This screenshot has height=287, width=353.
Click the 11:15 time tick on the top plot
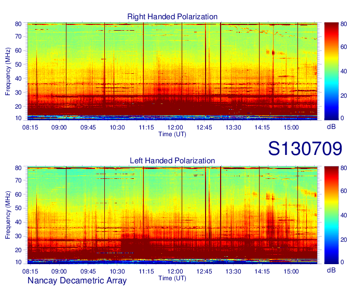pos(146,127)
